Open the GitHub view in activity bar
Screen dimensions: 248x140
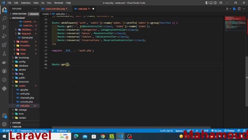(4, 71)
